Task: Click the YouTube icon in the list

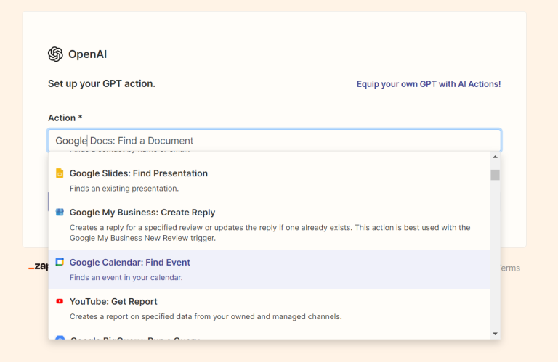Action: pyautogui.click(x=60, y=301)
